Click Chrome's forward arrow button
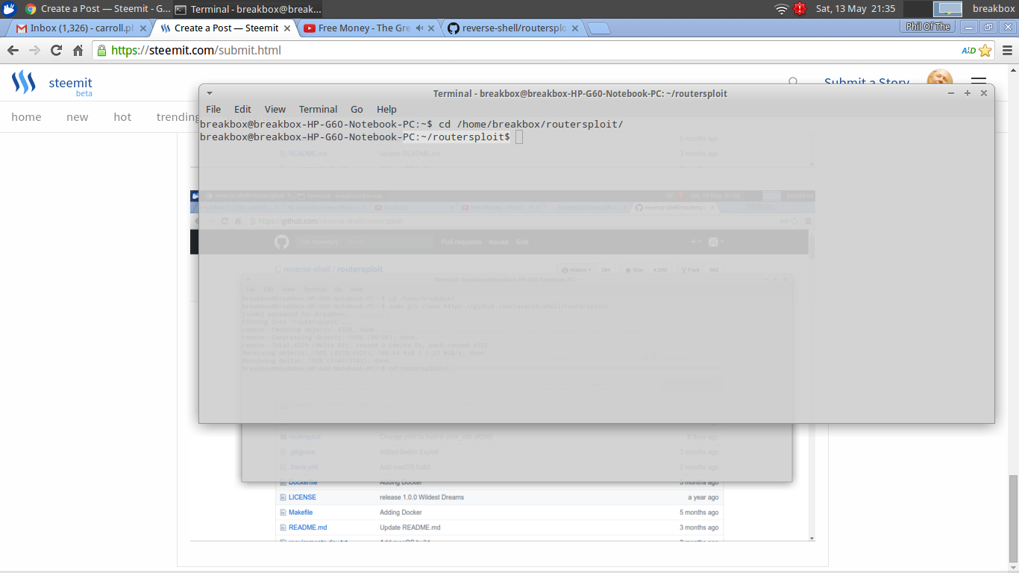Image resolution: width=1019 pixels, height=573 pixels. (34, 51)
